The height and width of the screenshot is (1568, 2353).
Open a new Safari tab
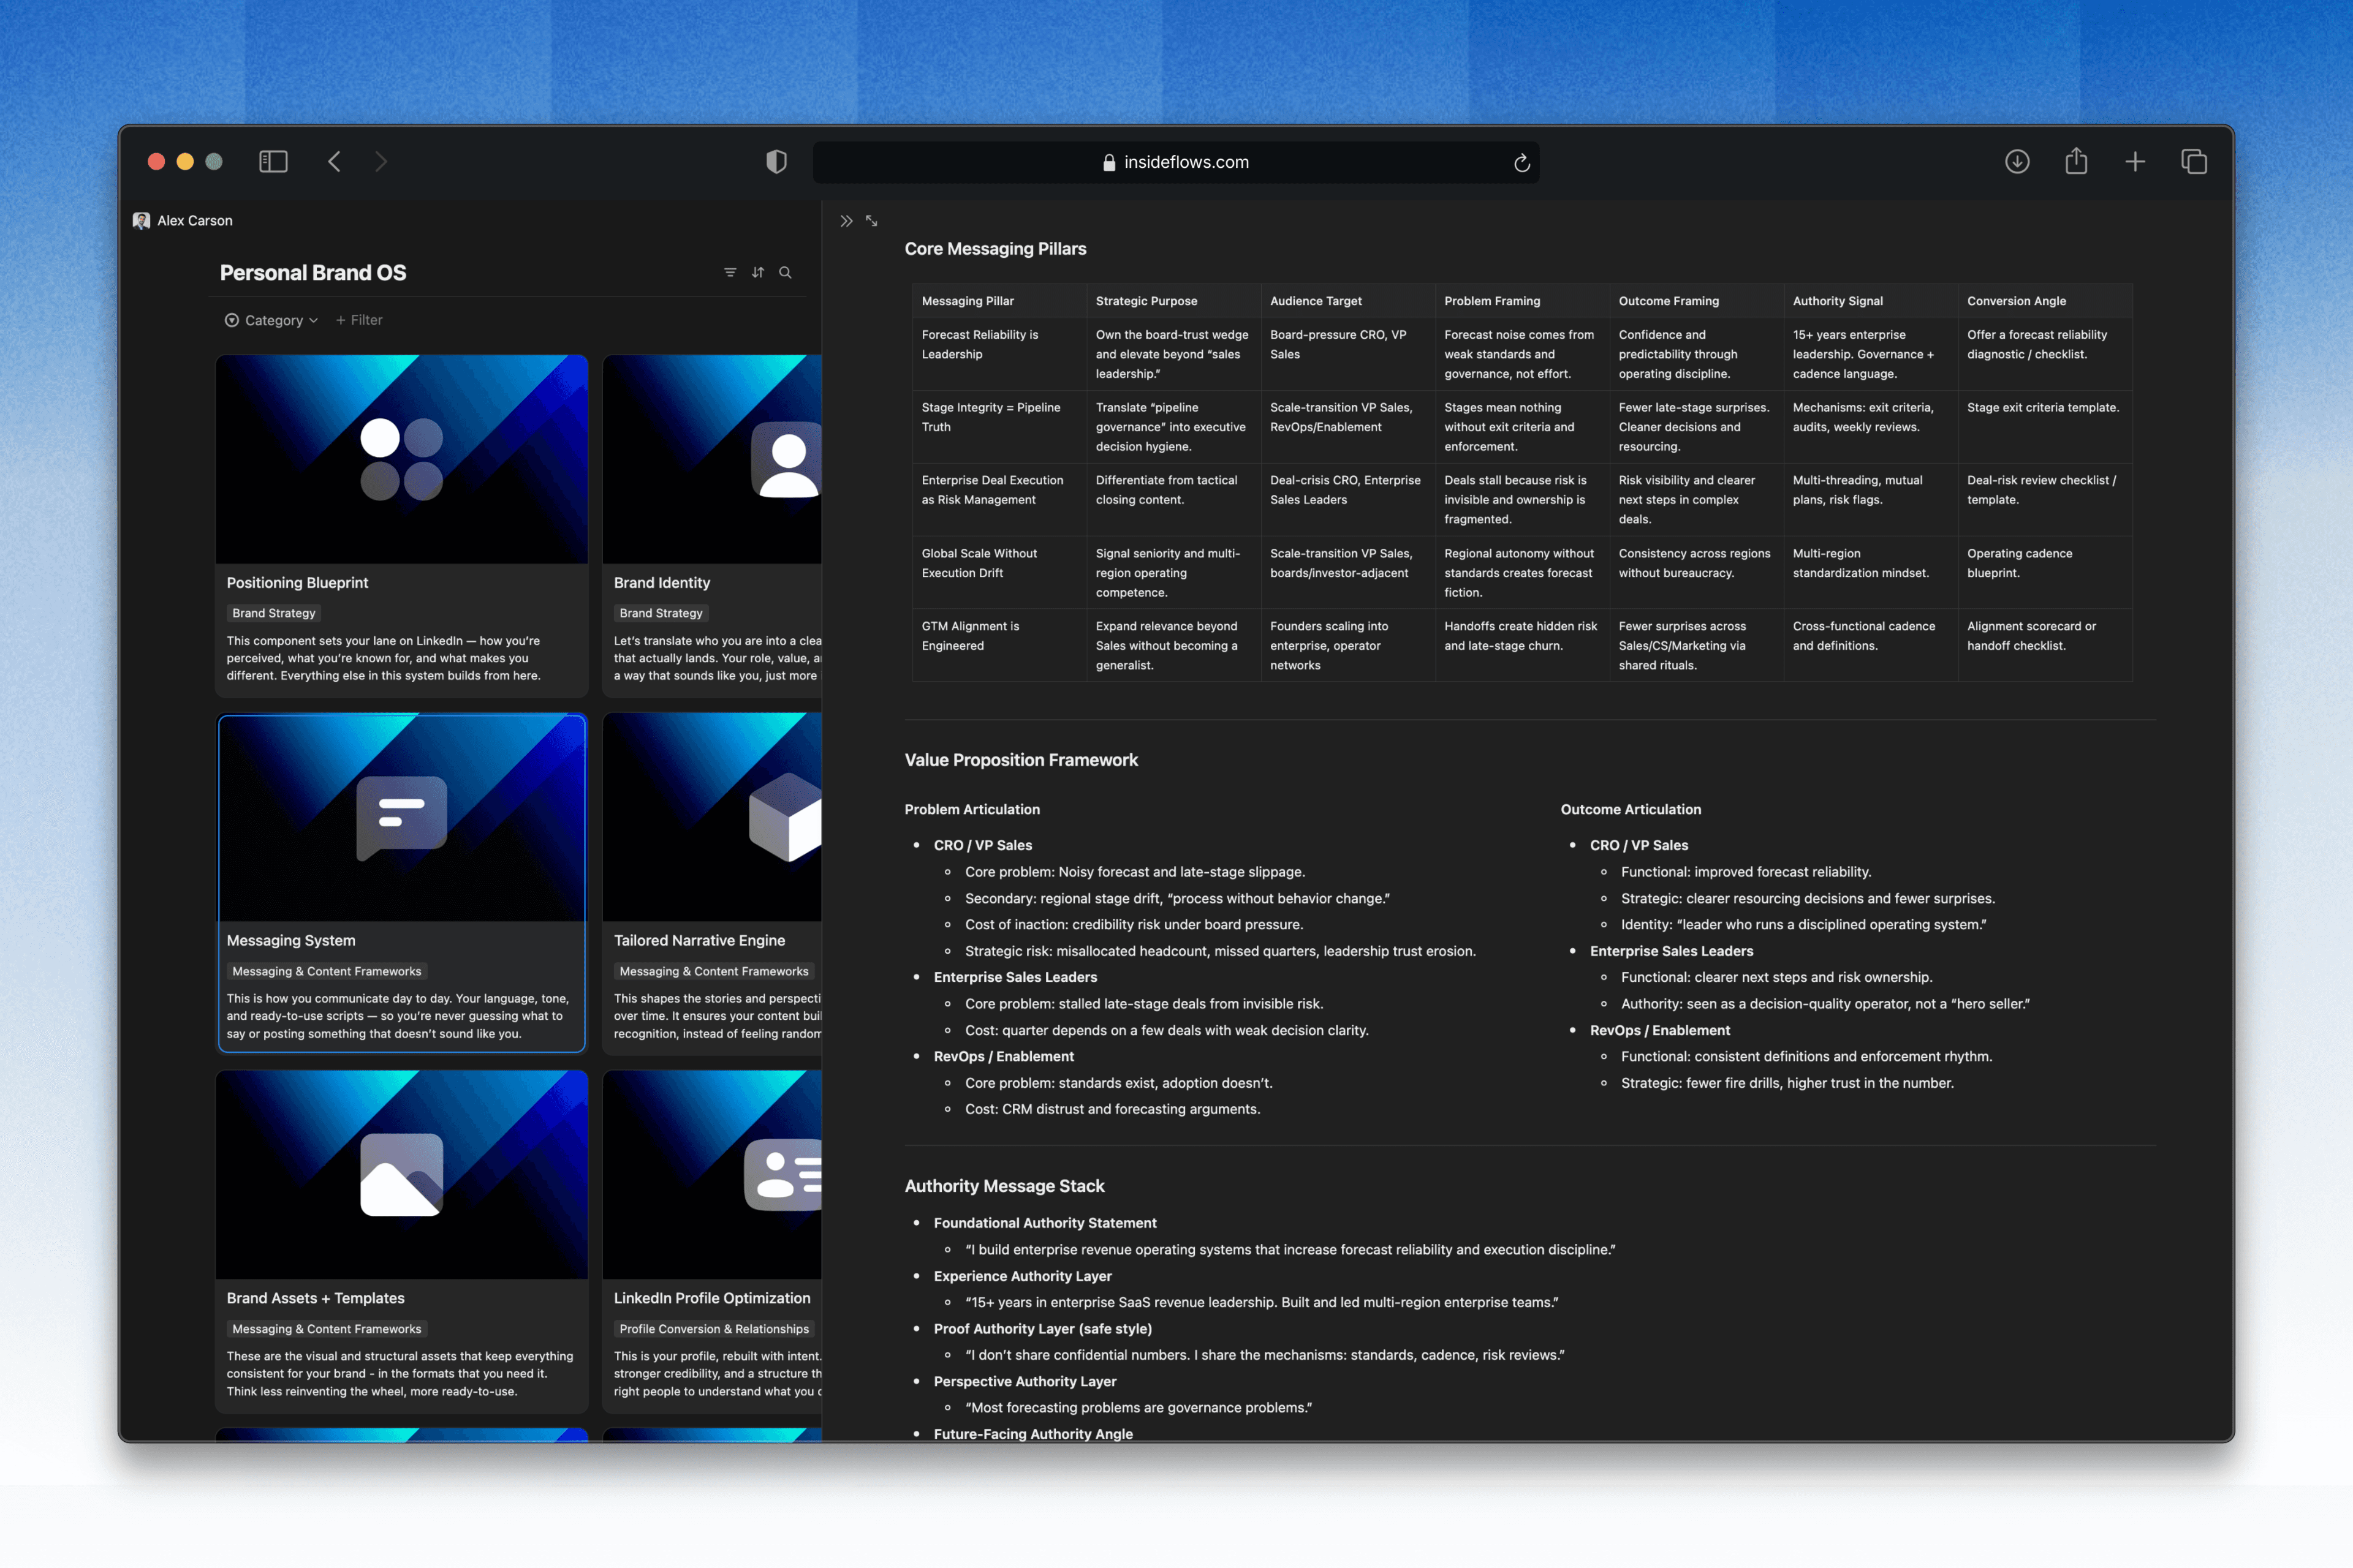[x=2135, y=162]
